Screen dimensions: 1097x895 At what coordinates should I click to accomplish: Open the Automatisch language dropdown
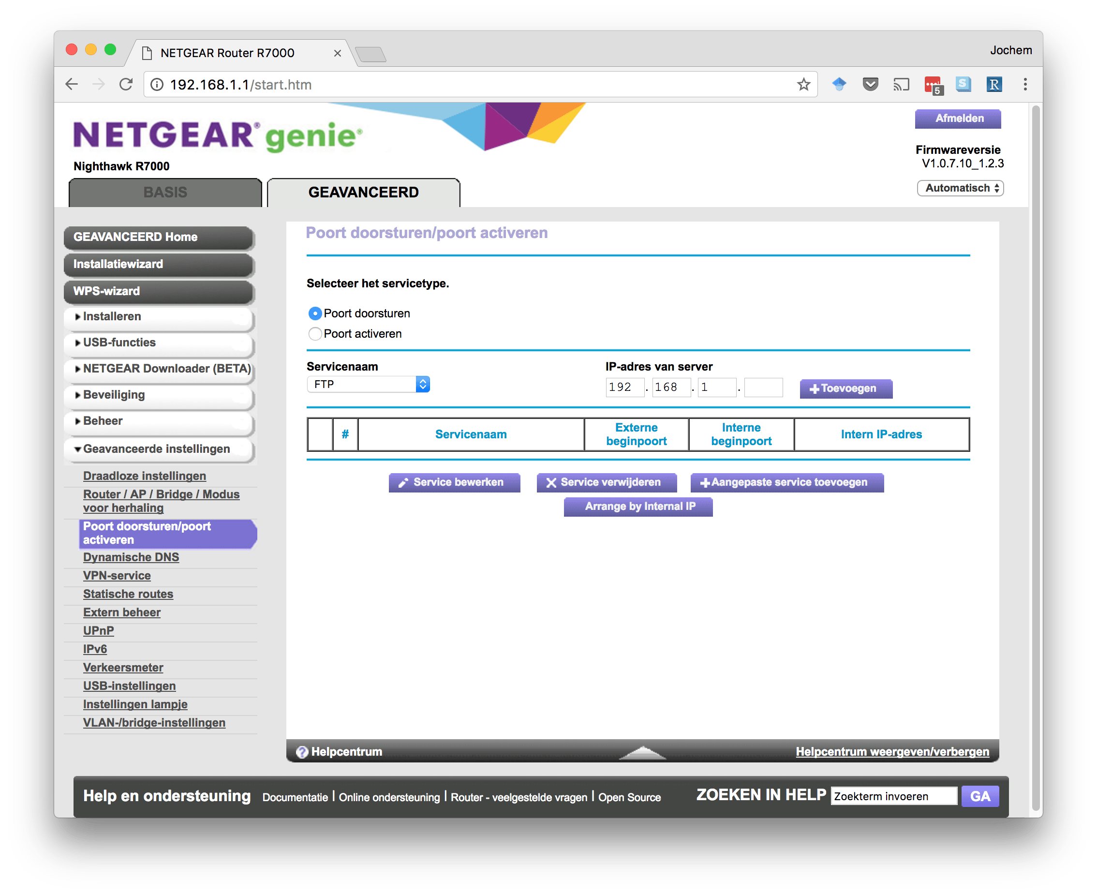[x=960, y=188]
